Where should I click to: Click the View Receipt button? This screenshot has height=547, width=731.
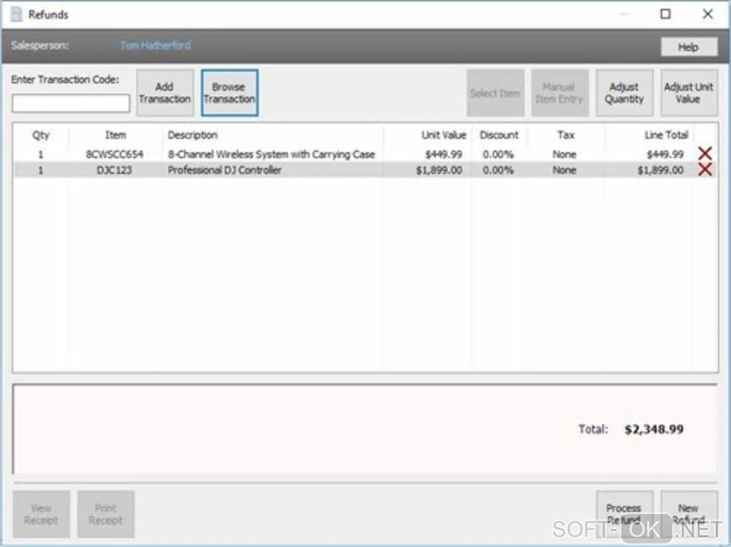click(x=41, y=514)
